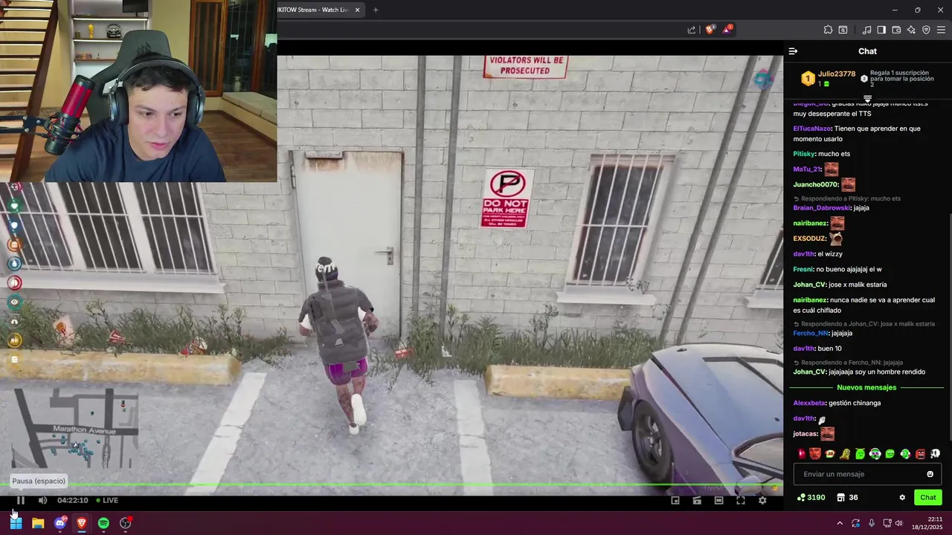952x535 pixels.
Task: Open the OBS icon on taskbar
Action: click(126, 523)
